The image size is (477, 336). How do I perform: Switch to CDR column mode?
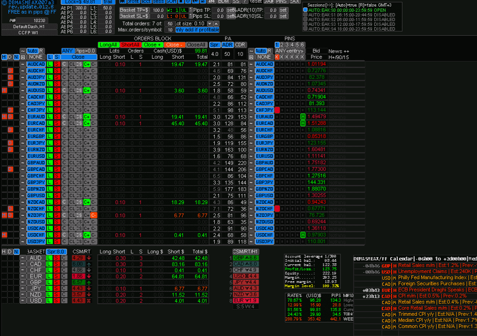[240, 45]
